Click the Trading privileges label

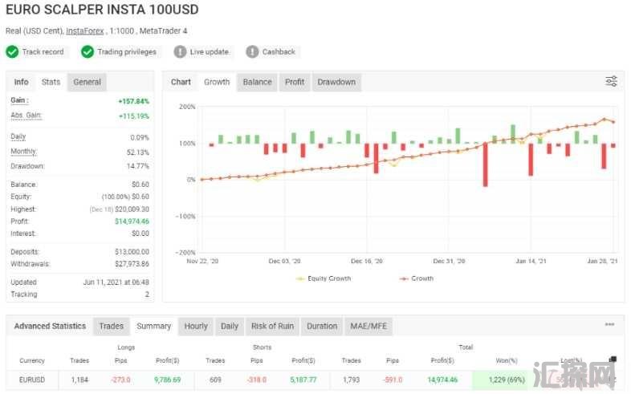(127, 52)
